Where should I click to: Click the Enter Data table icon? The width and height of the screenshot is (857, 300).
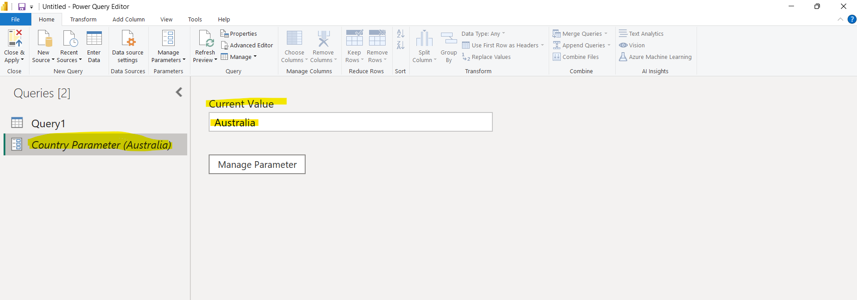pyautogui.click(x=94, y=39)
